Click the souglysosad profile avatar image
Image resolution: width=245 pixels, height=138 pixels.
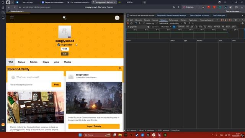(65, 32)
